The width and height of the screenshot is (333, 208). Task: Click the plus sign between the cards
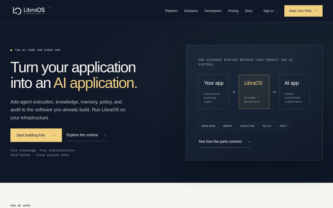(234, 92)
